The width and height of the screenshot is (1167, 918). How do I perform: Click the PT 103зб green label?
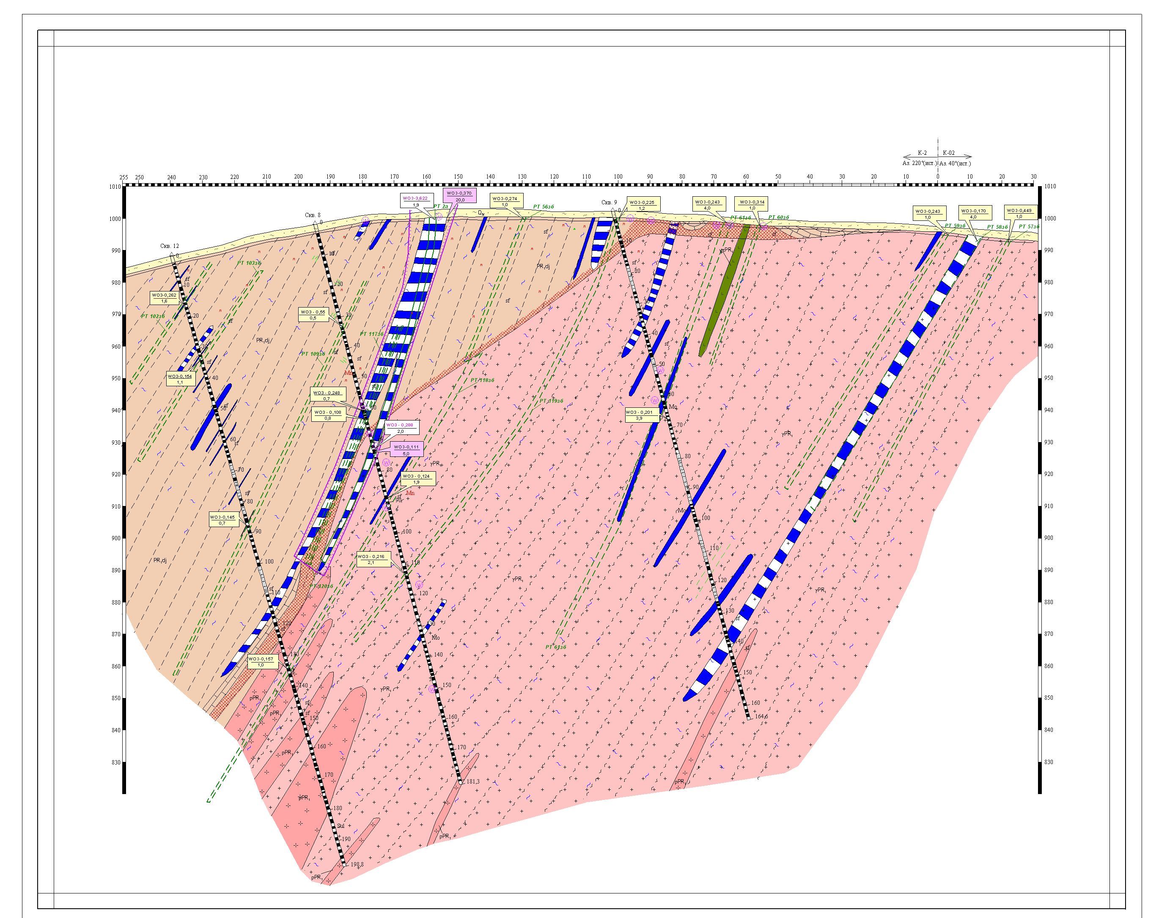pyautogui.click(x=248, y=263)
